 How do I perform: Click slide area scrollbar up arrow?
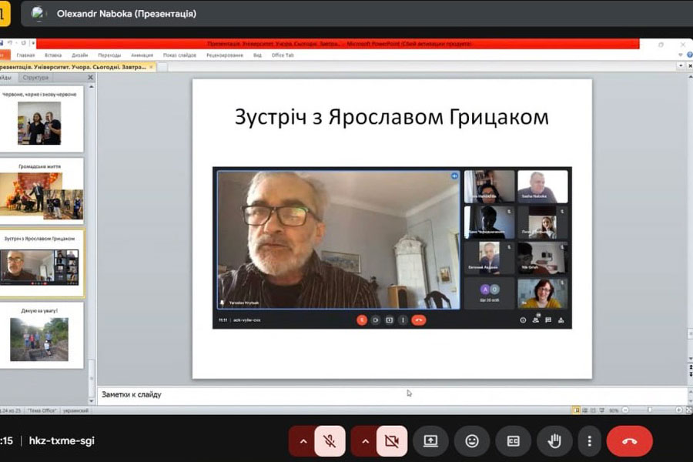tap(690, 77)
